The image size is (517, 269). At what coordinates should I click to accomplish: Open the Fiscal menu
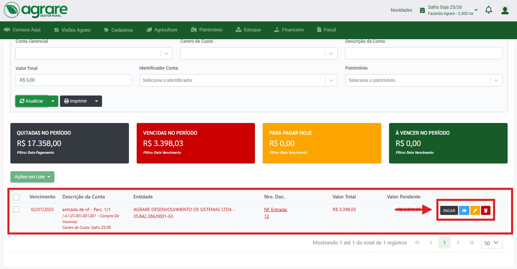pos(326,30)
